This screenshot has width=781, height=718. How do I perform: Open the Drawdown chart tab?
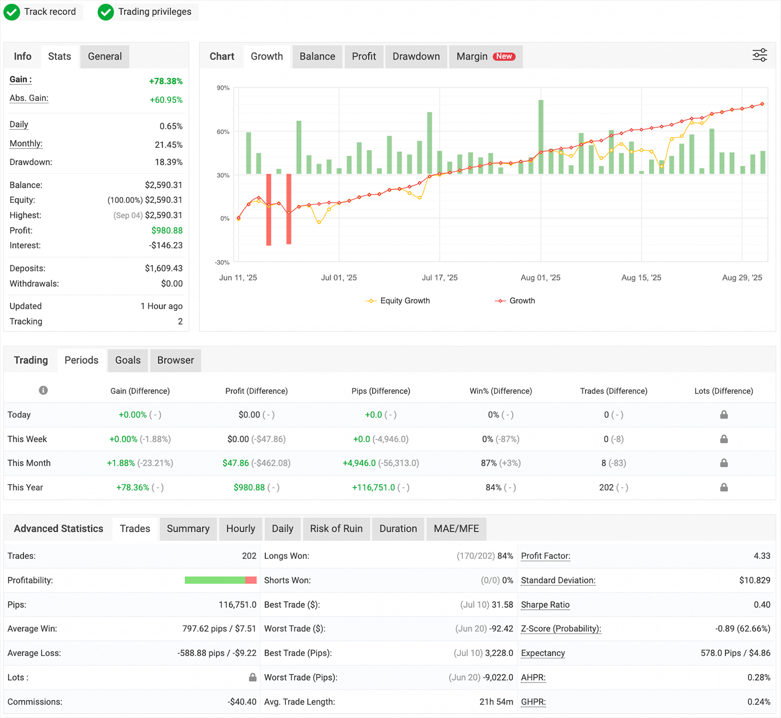pos(416,56)
